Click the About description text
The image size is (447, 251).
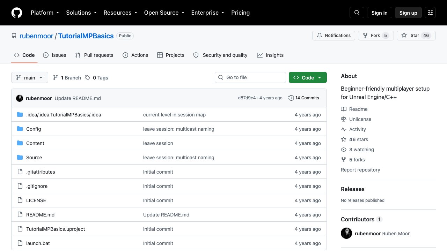(385, 93)
